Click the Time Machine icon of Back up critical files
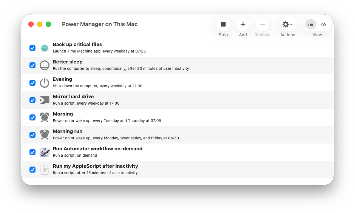355x213 pixels. pyautogui.click(x=45, y=48)
